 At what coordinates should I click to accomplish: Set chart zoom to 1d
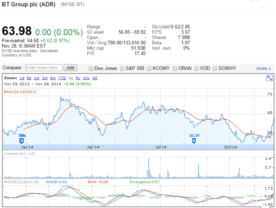22,78
